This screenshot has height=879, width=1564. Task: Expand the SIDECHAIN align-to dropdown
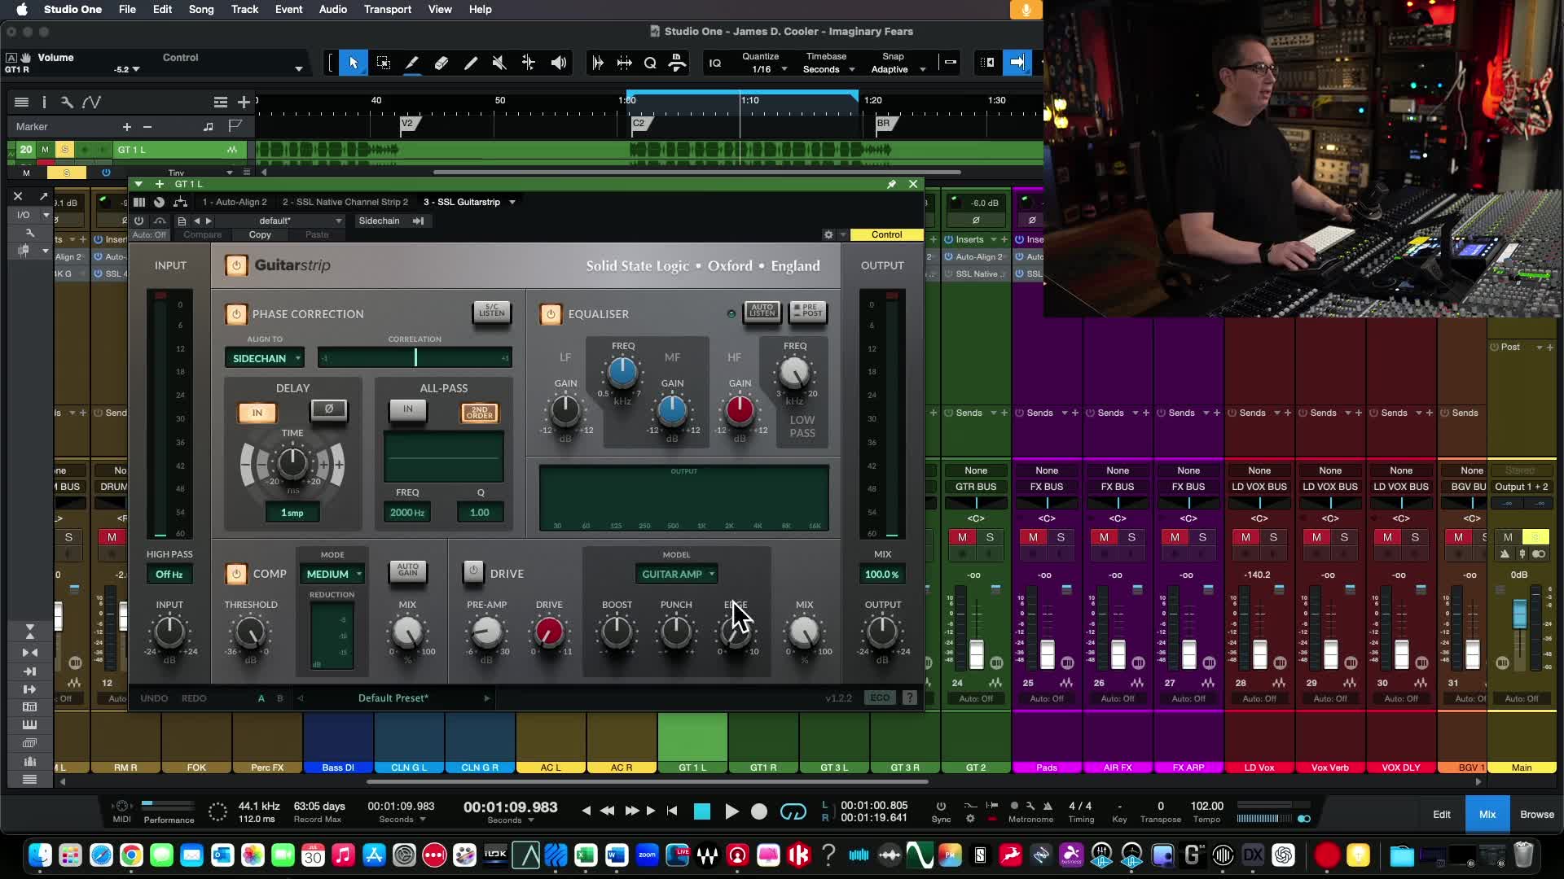(264, 358)
